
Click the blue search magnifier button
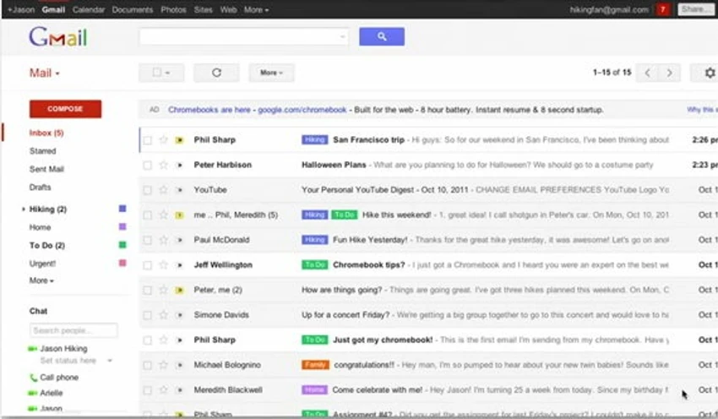[x=382, y=36]
